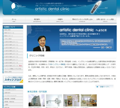
Task: Open 無料カウンセリングお申し込み counseling tab
Action: pos(82,20)
